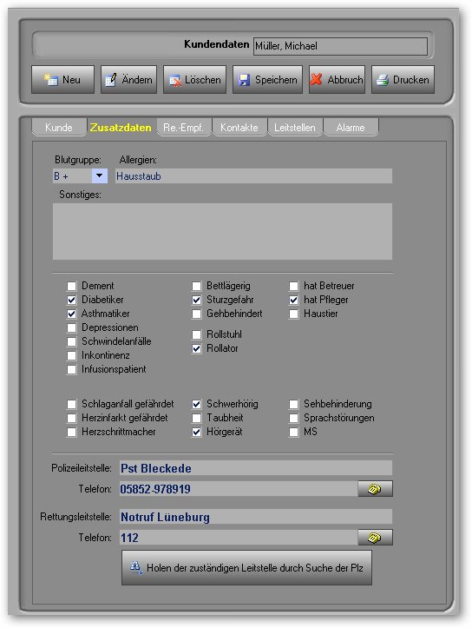
Task: Print with the Drucken printer button
Action: point(403,80)
